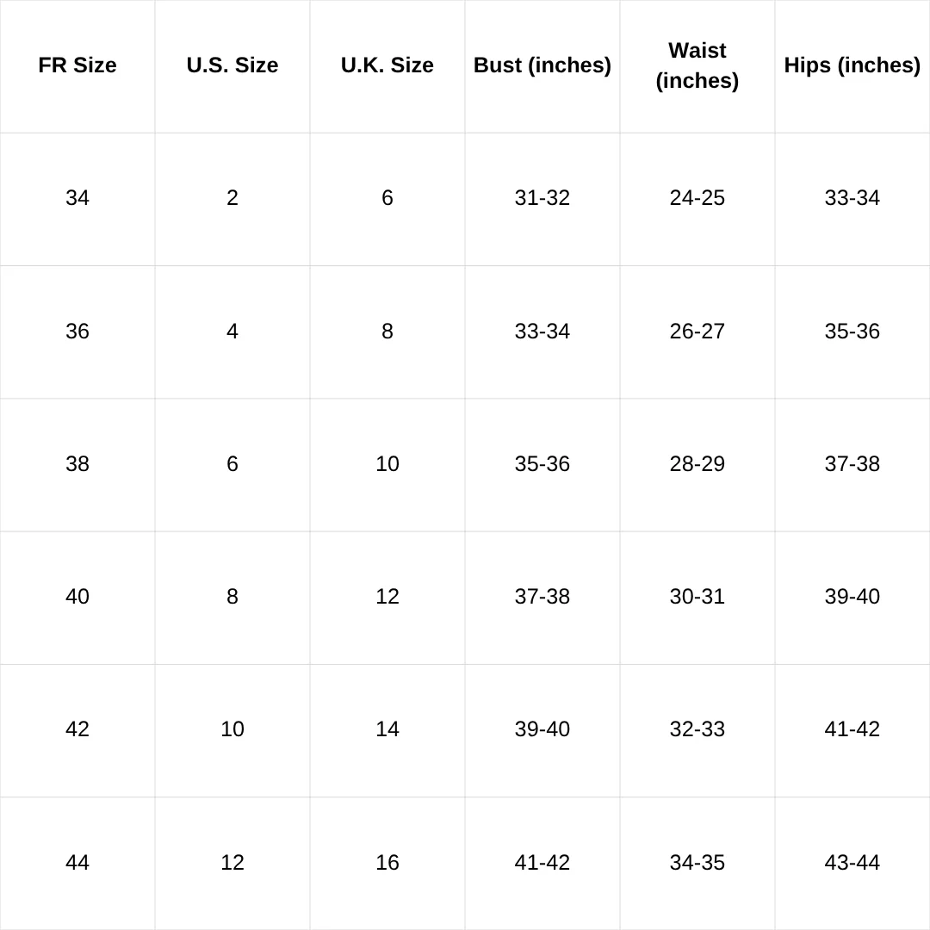Click the Hips (inches) column header
This screenshot has width=930, height=930.
pos(852,65)
